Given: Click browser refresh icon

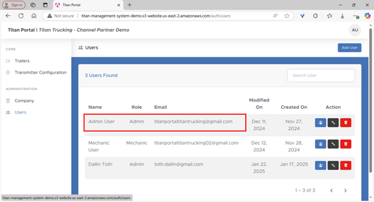Looking at the screenshot, I should (21, 16).
